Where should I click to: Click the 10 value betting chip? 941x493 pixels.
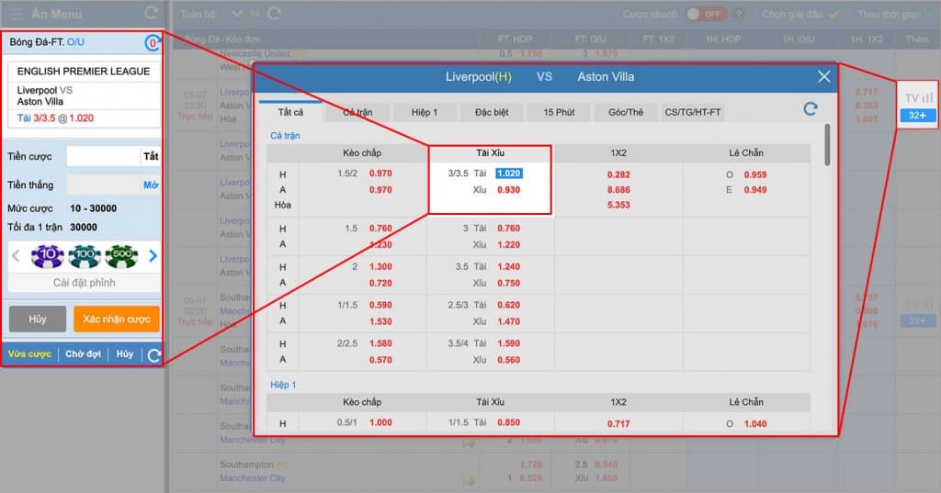click(x=46, y=256)
